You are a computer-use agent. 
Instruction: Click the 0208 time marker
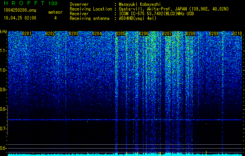[x=190, y=34]
